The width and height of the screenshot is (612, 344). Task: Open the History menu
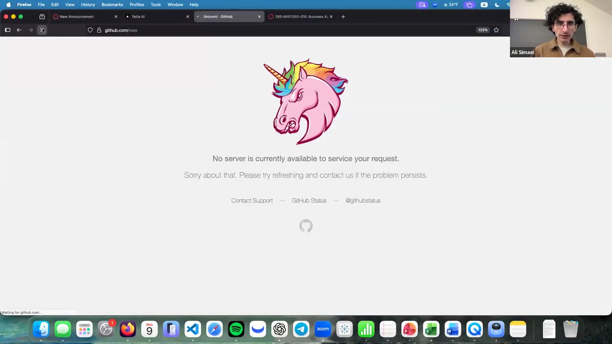pyautogui.click(x=88, y=5)
